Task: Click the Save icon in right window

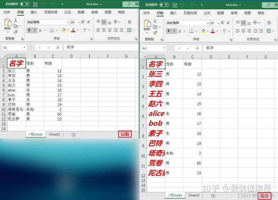Action: (175, 5)
